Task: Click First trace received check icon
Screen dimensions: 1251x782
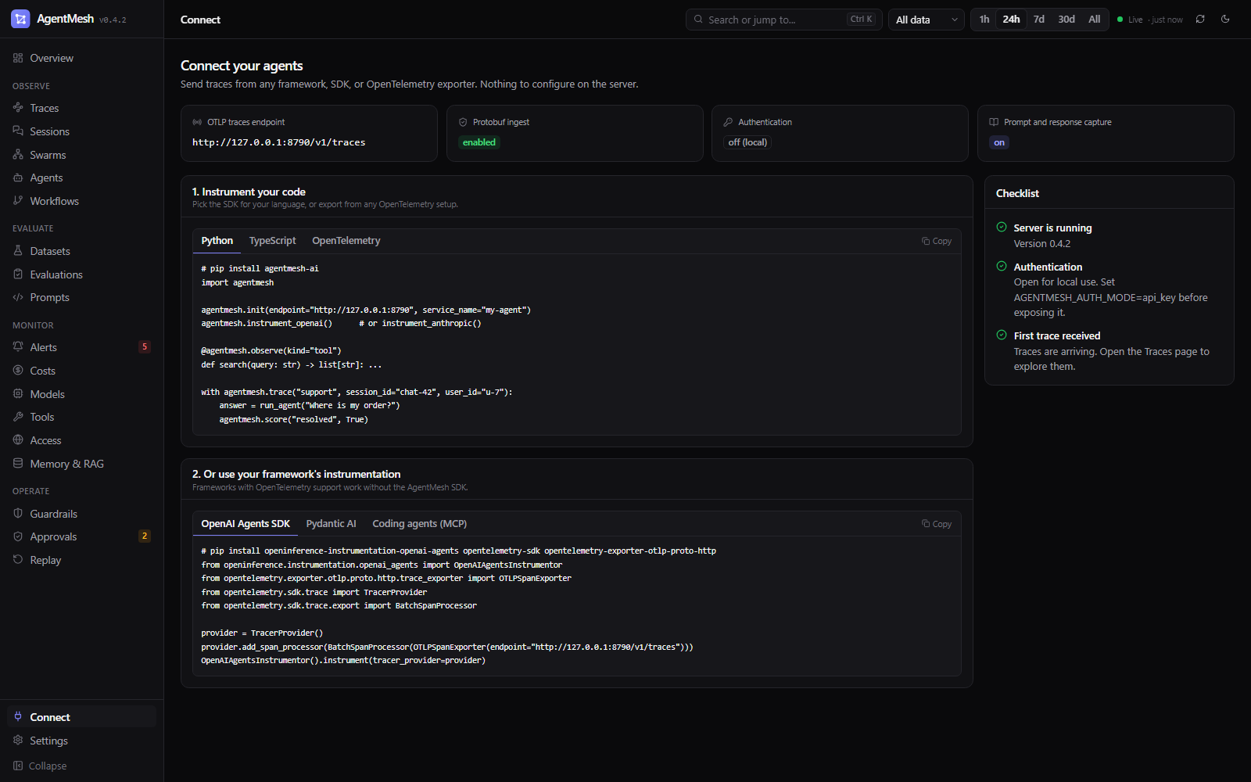Action: pyautogui.click(x=1002, y=335)
